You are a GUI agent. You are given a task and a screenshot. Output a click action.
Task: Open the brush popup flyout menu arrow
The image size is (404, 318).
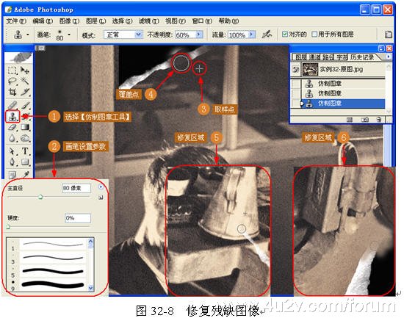pos(101,187)
